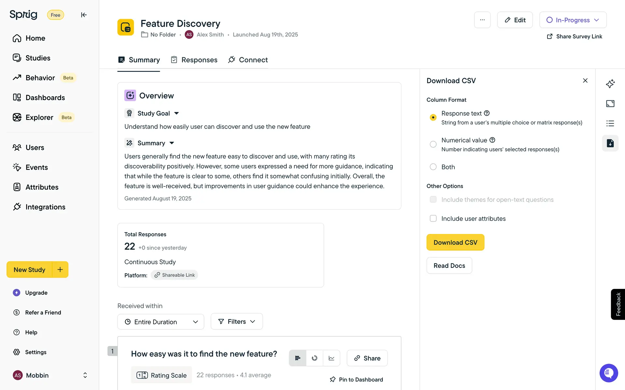Viewport: 625px width, 390px height.
Task: Switch to donut chart view for question
Action: click(314, 358)
